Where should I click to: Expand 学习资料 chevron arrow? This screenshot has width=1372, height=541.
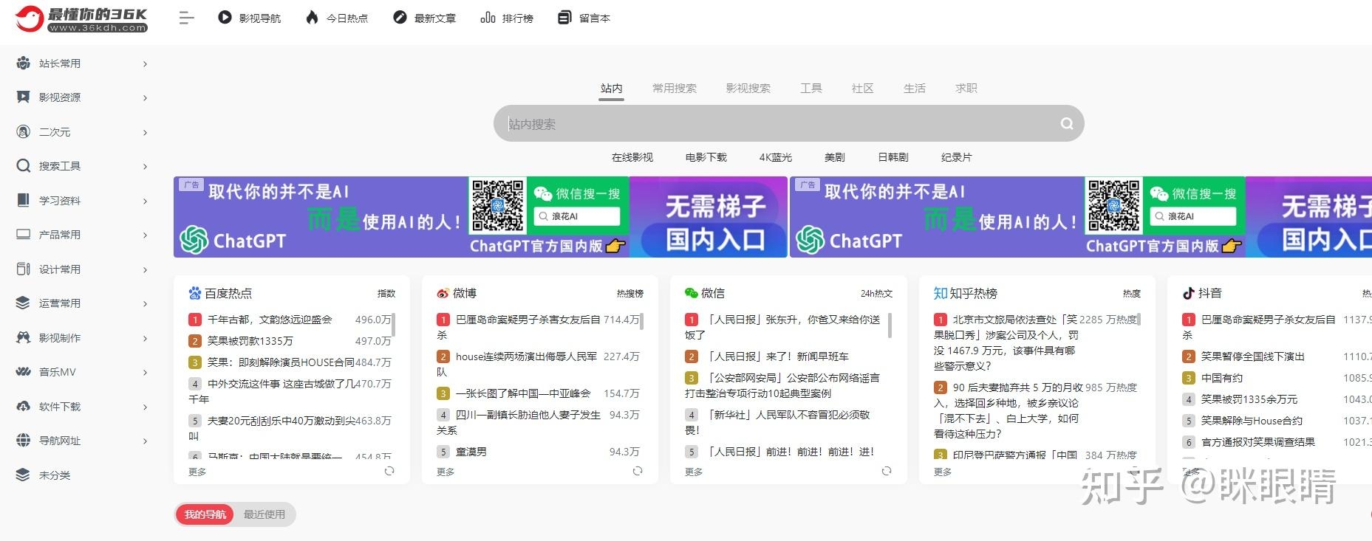145,201
